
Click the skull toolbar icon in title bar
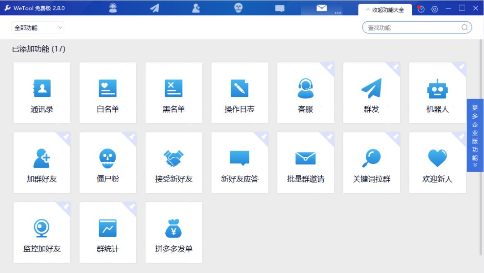tap(238, 8)
